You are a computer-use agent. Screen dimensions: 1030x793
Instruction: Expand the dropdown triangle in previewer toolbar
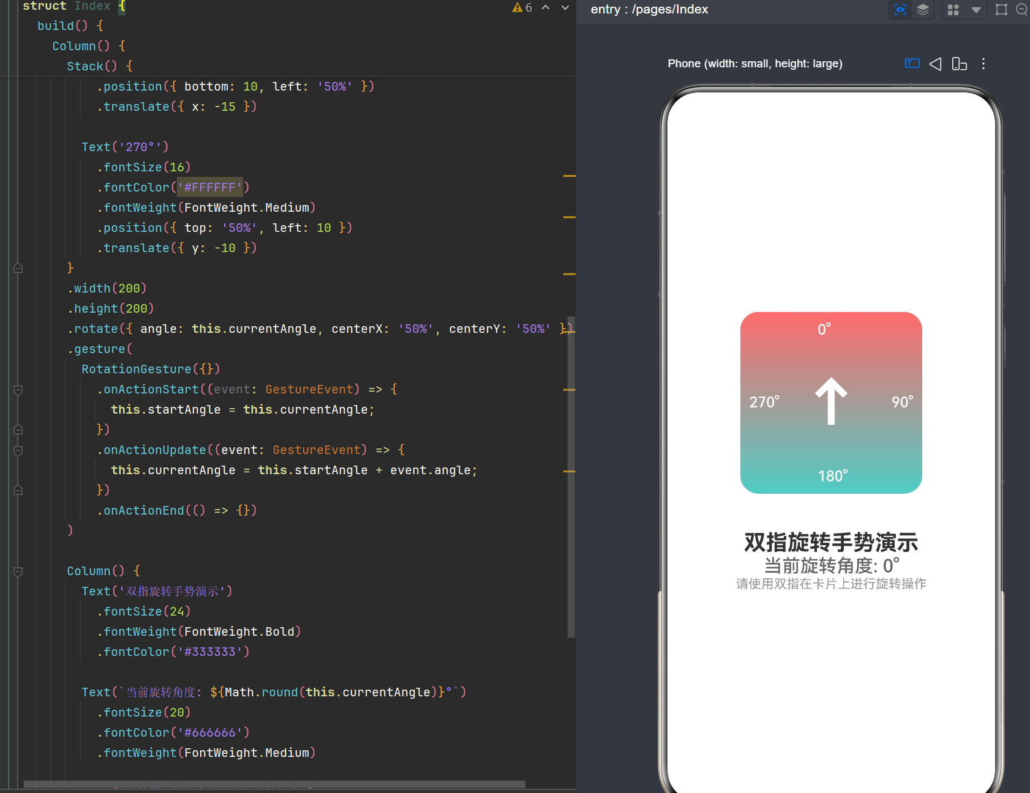[976, 10]
